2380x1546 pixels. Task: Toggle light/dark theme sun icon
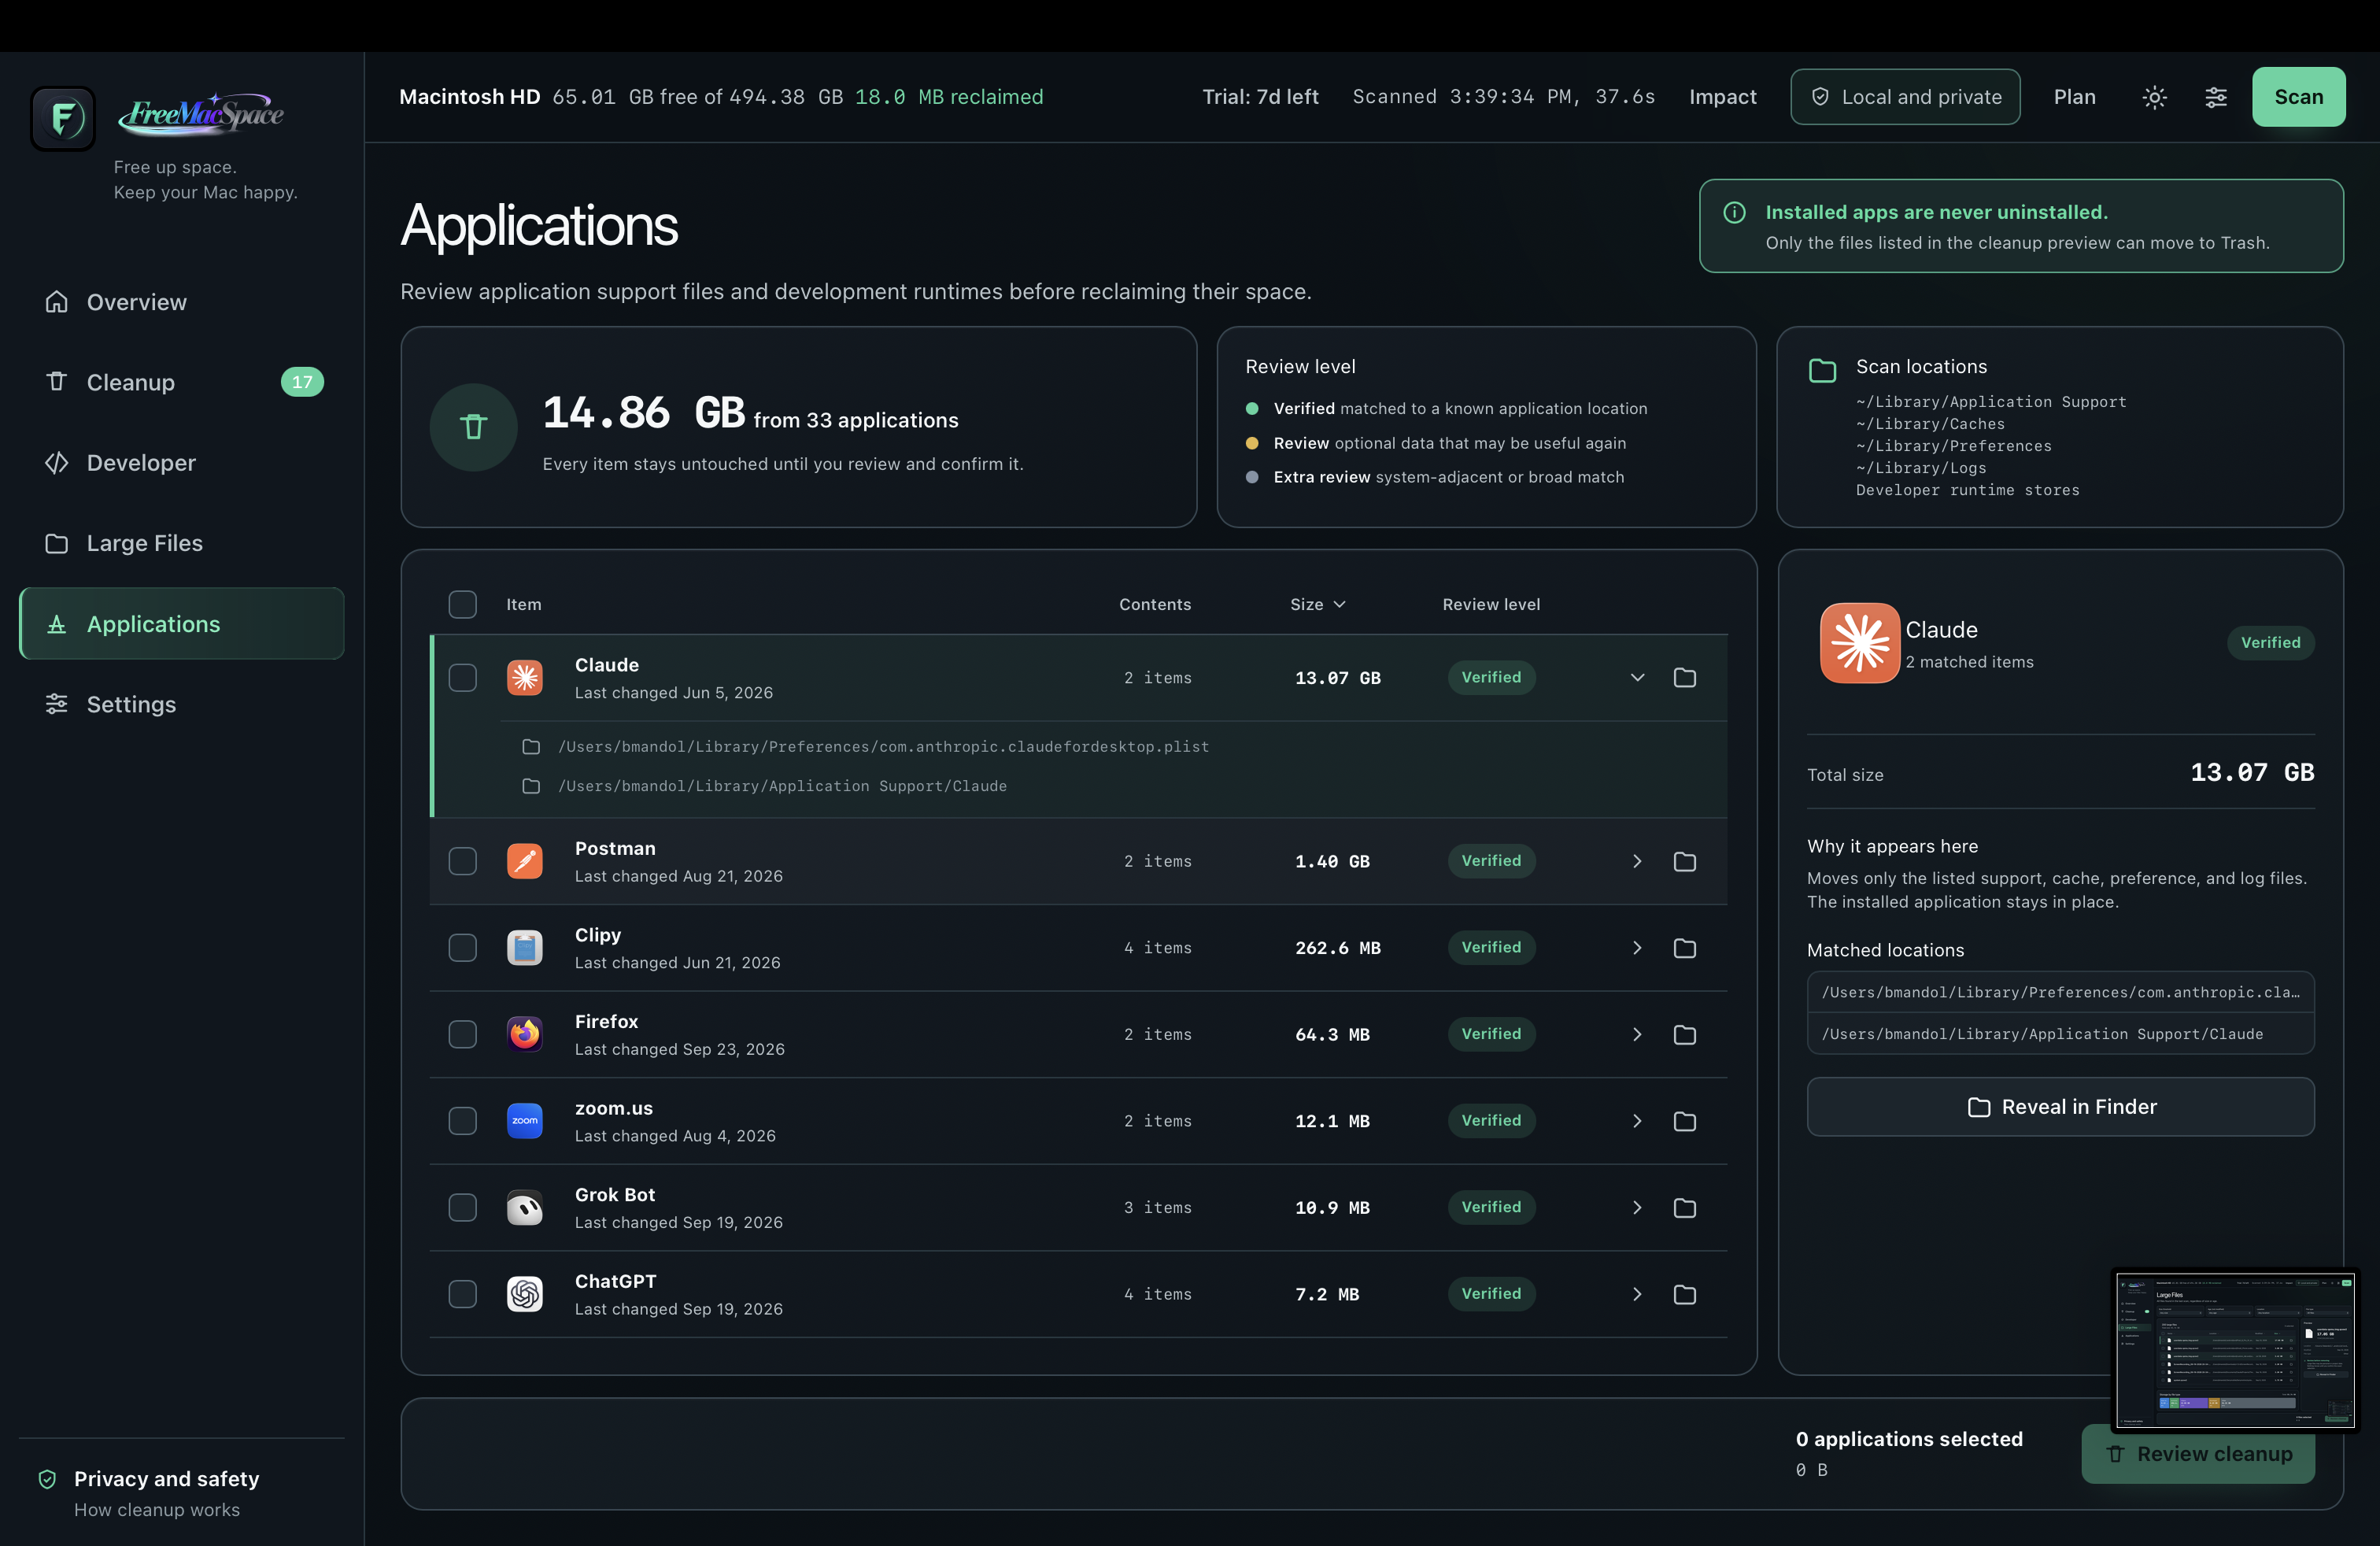tap(2154, 97)
